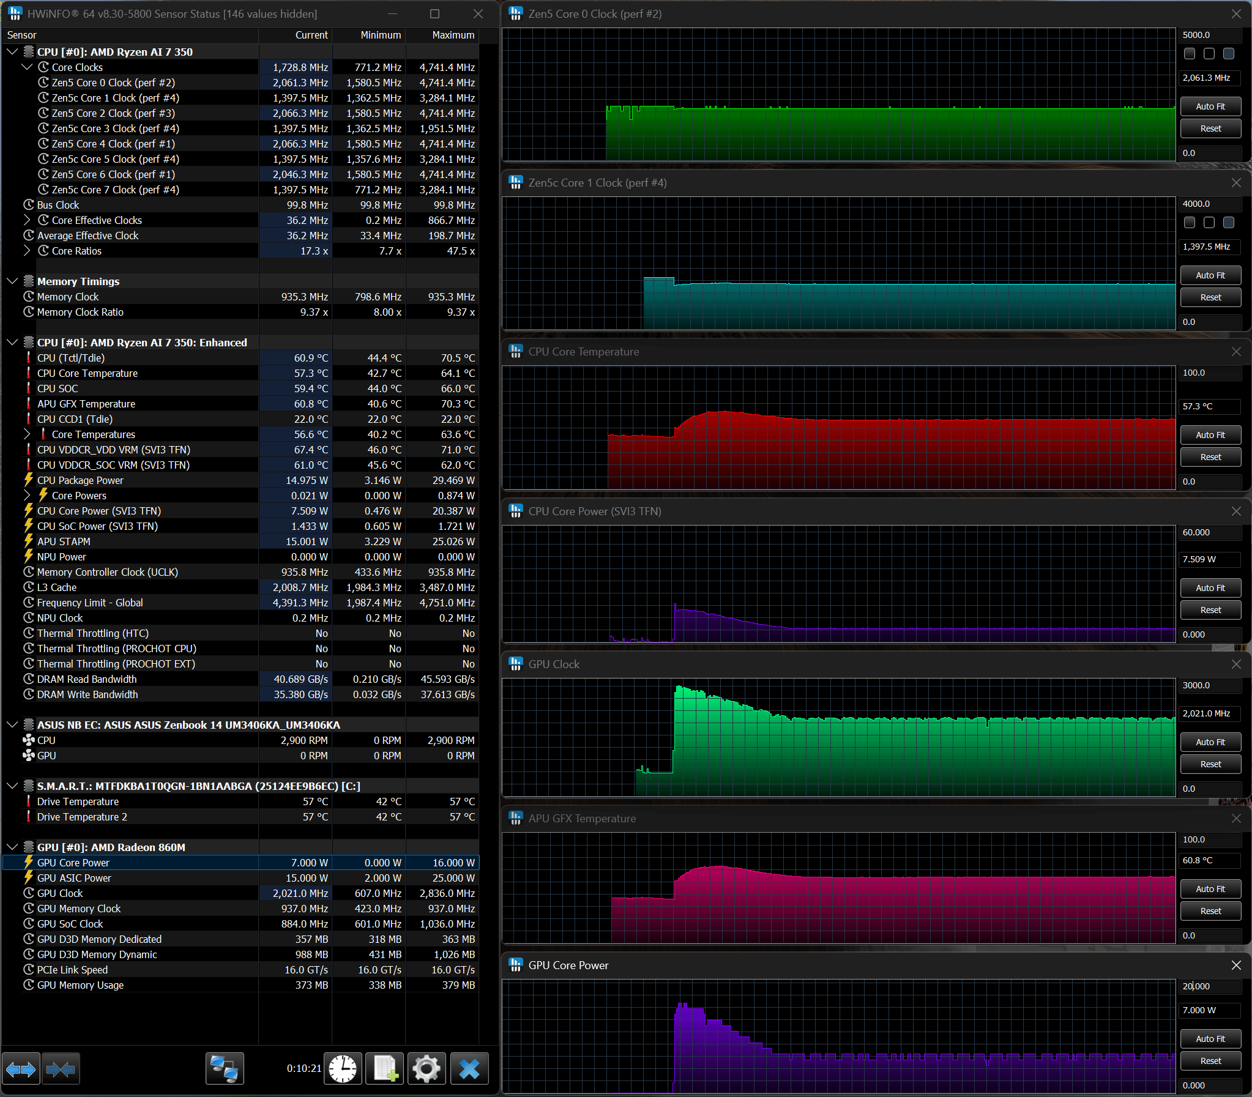Click the shrink columns arrows icon
The height and width of the screenshot is (1097, 1252).
pyautogui.click(x=61, y=1069)
